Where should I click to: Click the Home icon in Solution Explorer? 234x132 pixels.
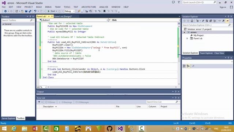coord(192,21)
